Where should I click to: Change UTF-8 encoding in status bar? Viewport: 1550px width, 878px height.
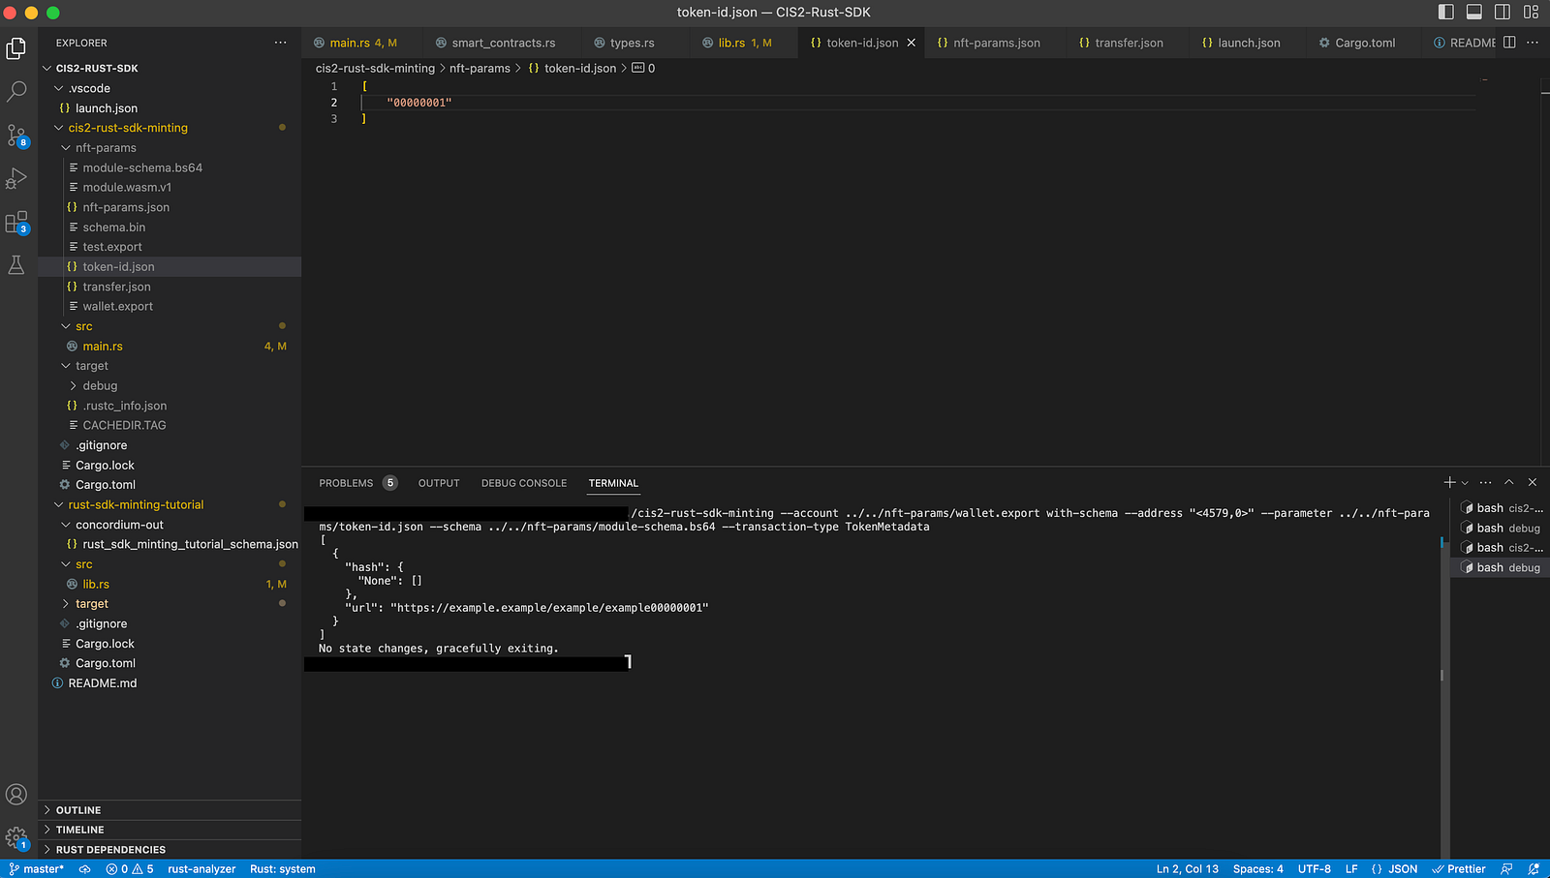tap(1315, 868)
